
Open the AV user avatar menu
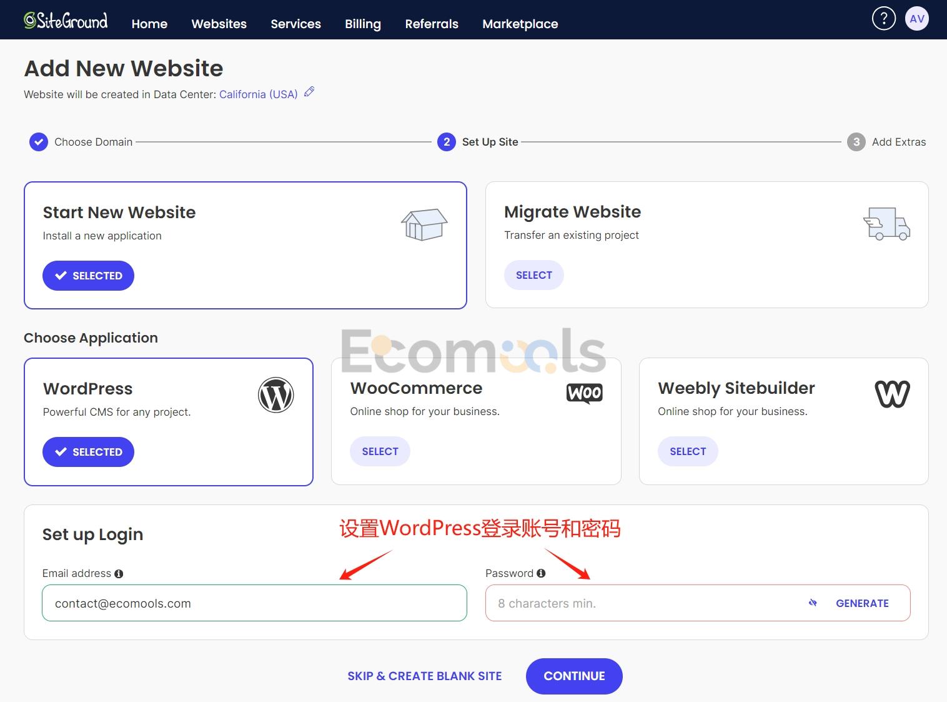[x=917, y=19]
